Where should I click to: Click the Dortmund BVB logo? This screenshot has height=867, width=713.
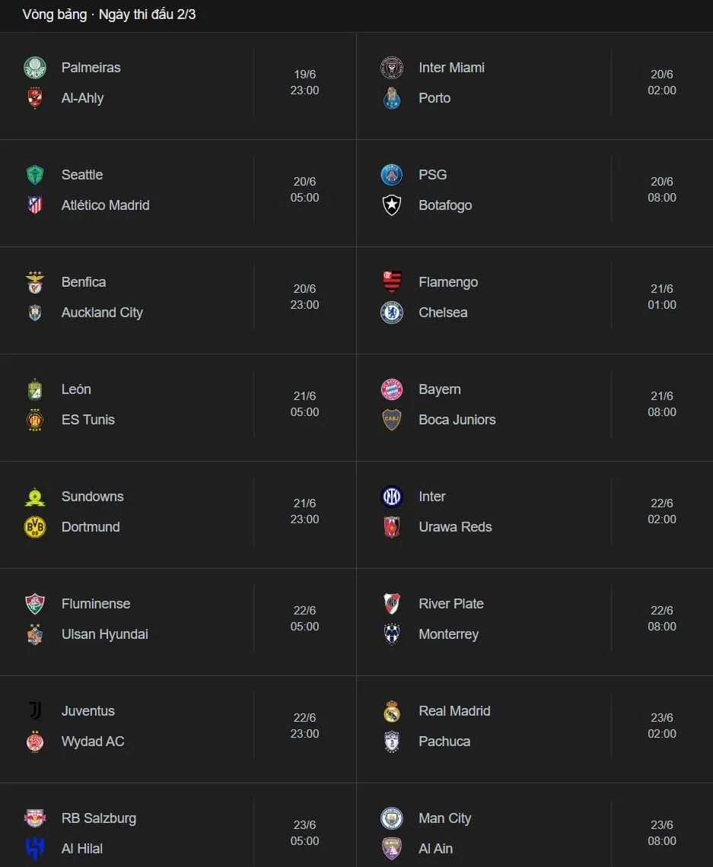(x=35, y=527)
